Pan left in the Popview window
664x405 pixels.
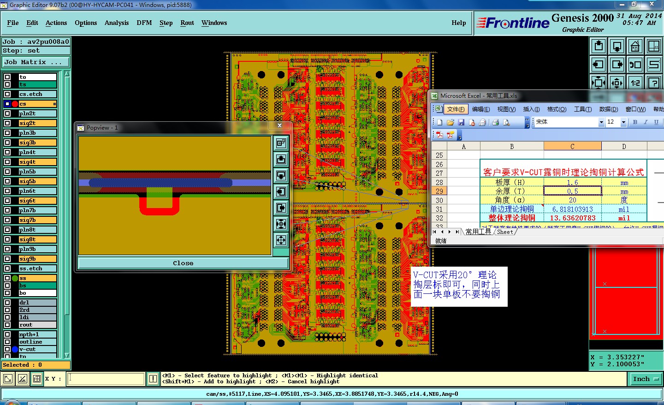click(281, 192)
